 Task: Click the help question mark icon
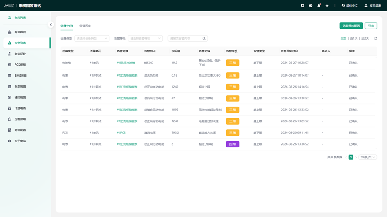click(x=311, y=6)
